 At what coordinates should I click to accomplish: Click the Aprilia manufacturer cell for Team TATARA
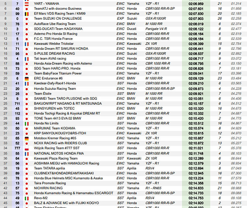pyautogui.click(x=132, y=168)
